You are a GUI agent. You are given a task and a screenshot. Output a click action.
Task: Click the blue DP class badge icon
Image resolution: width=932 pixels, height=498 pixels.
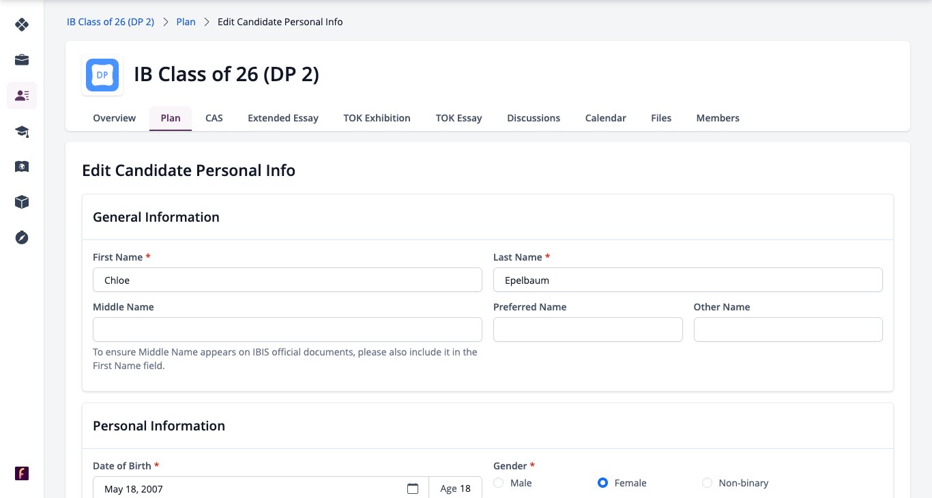(x=102, y=75)
